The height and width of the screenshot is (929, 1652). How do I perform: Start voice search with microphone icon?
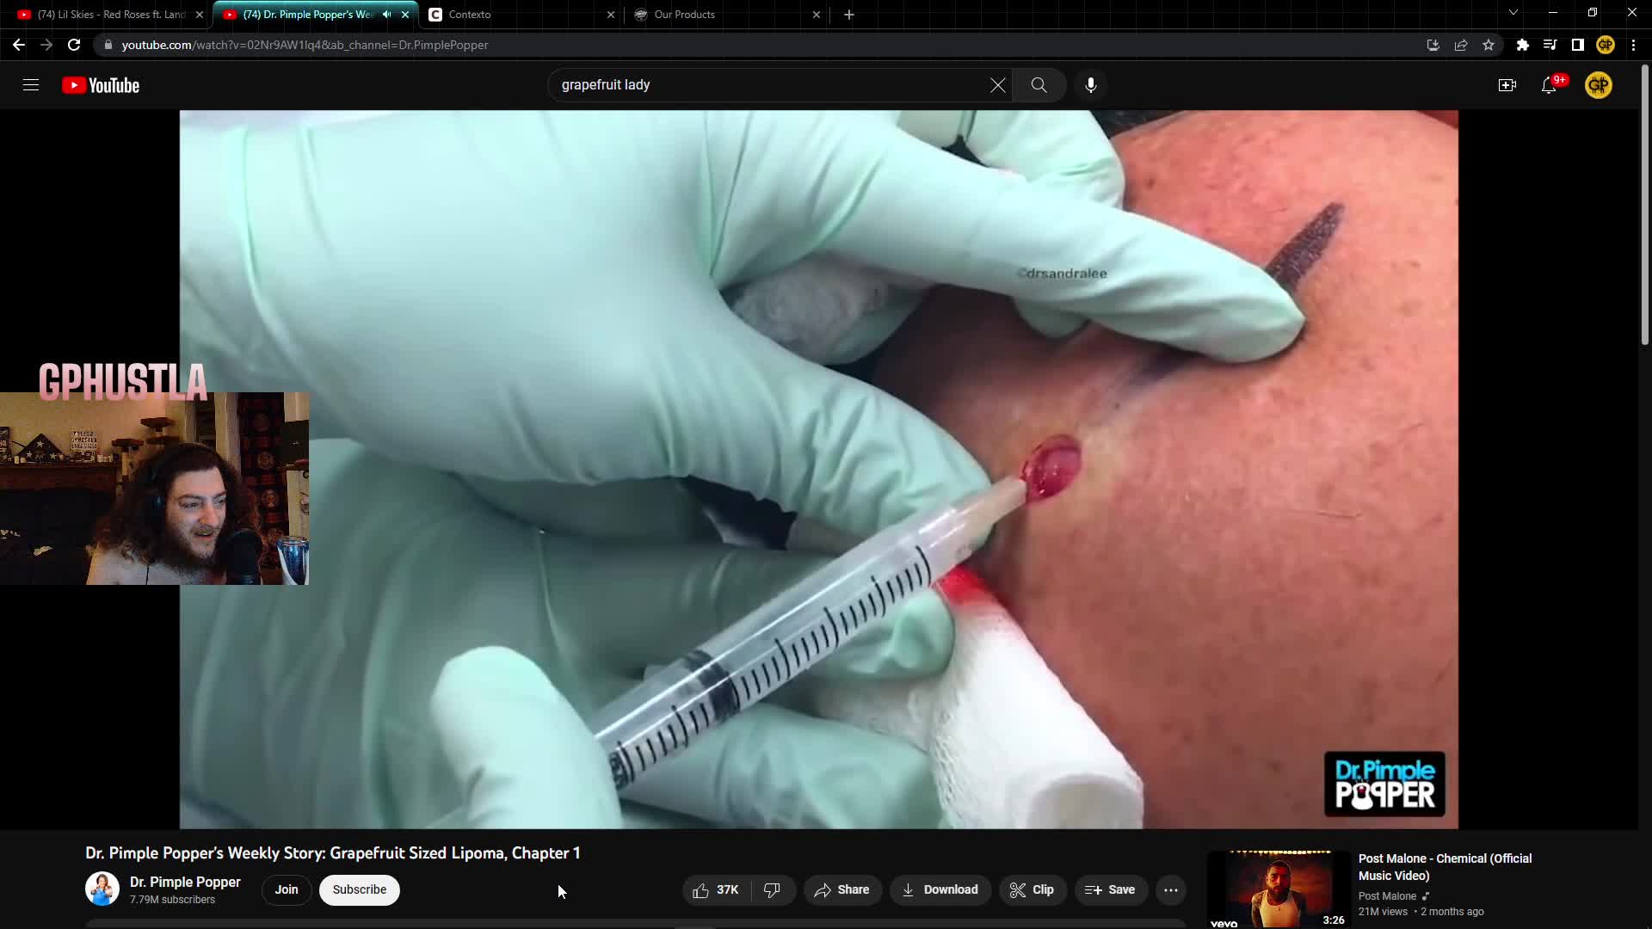[x=1090, y=85]
